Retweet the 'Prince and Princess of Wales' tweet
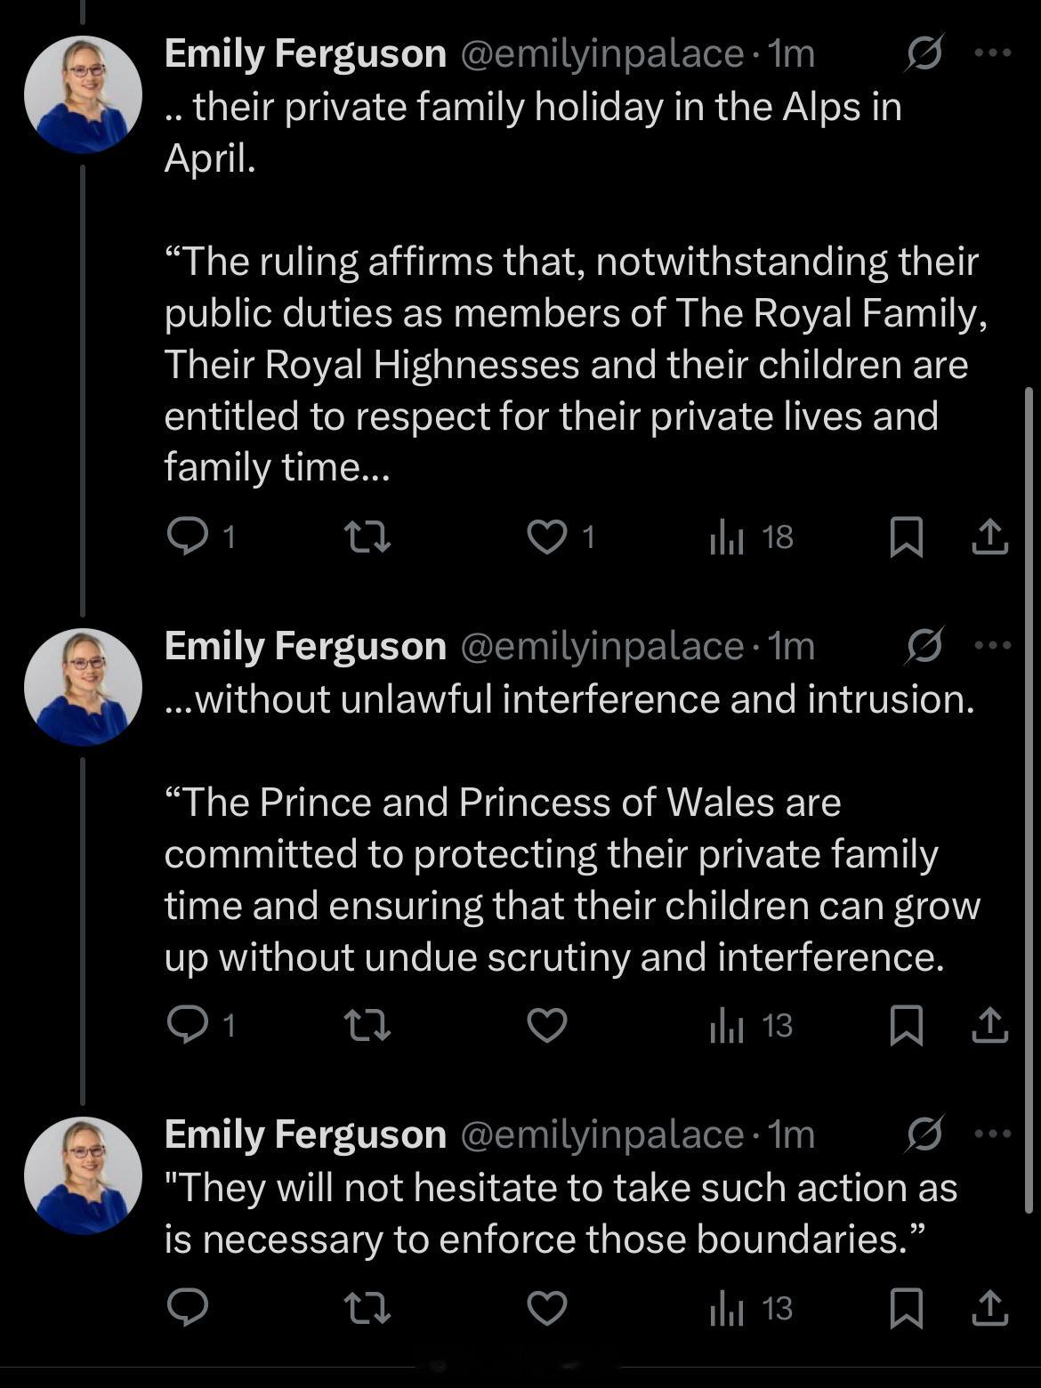 tap(367, 1026)
